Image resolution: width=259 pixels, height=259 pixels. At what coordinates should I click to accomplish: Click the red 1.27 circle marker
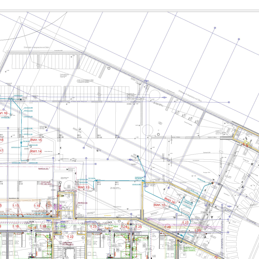(185, 223)
